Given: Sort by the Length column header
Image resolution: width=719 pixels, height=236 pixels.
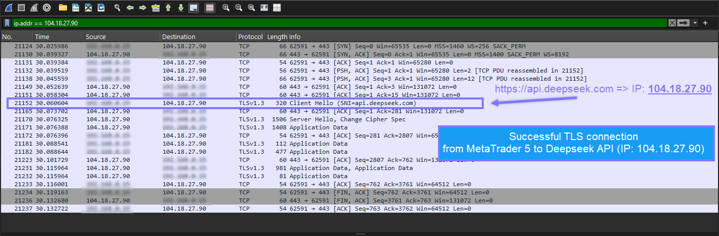Looking at the screenshot, I should [x=277, y=37].
